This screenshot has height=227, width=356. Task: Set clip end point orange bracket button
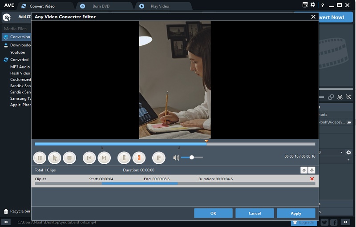tap(139, 158)
